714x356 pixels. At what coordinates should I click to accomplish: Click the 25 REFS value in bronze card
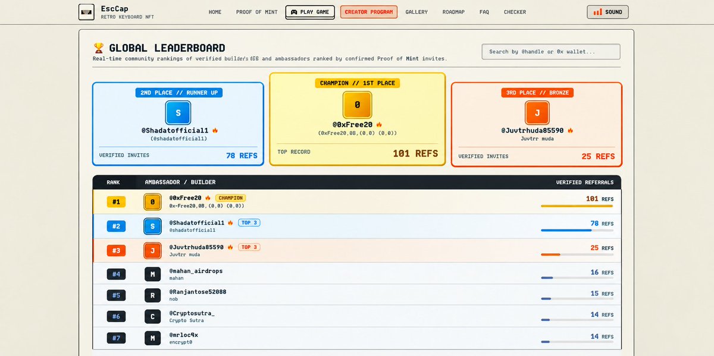pos(598,156)
